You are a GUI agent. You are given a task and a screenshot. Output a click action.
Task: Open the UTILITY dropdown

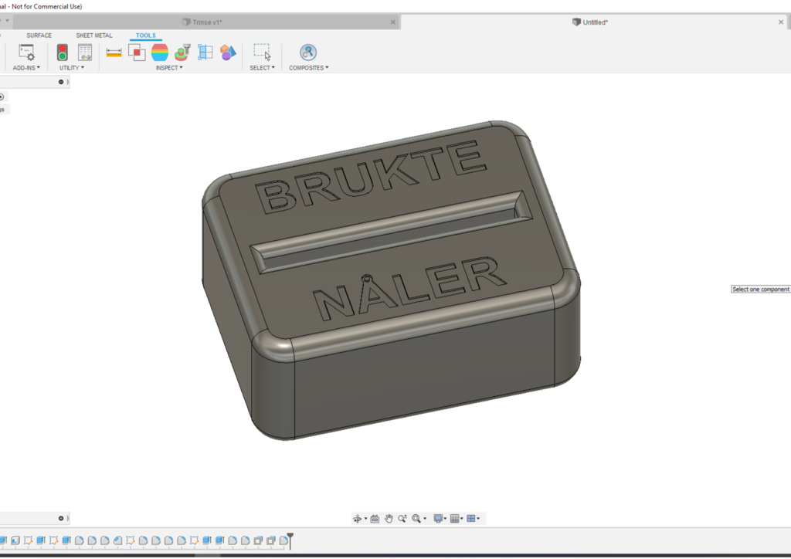click(70, 67)
